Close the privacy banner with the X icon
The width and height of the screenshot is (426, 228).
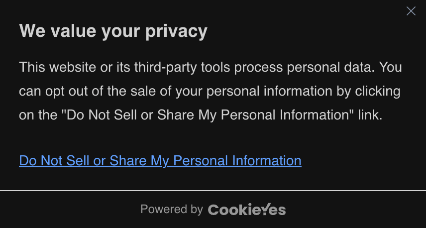(411, 11)
